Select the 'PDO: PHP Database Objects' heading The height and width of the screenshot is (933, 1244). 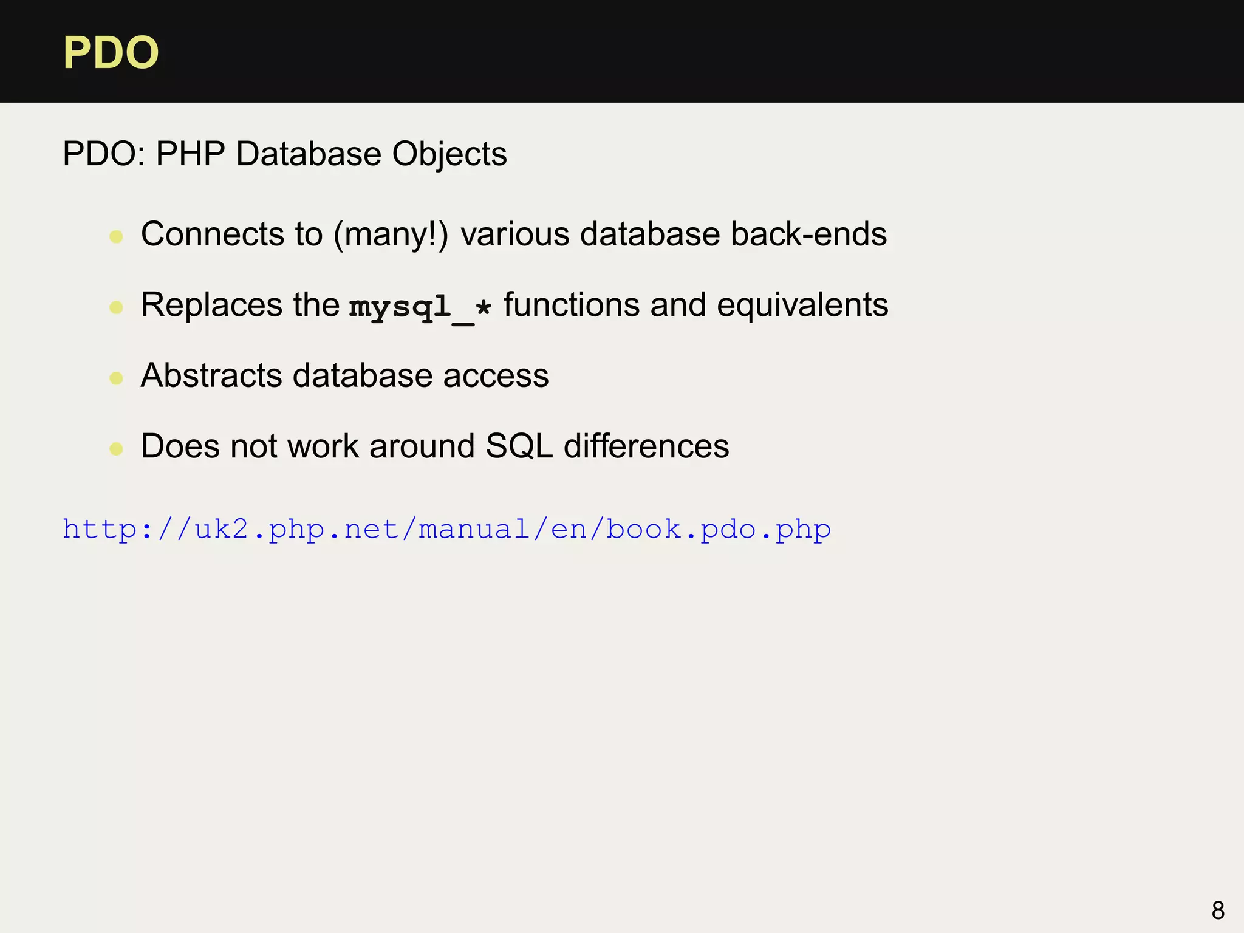click(x=284, y=154)
